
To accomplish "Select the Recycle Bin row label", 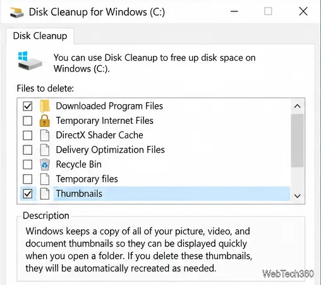I will 78,164.
